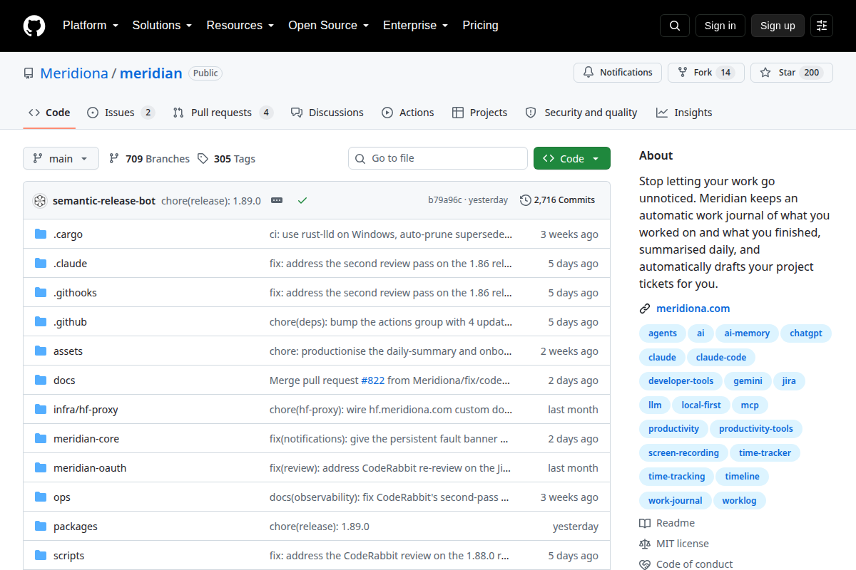View the 2,716 Commits history
The image size is (856, 570).
(x=558, y=200)
